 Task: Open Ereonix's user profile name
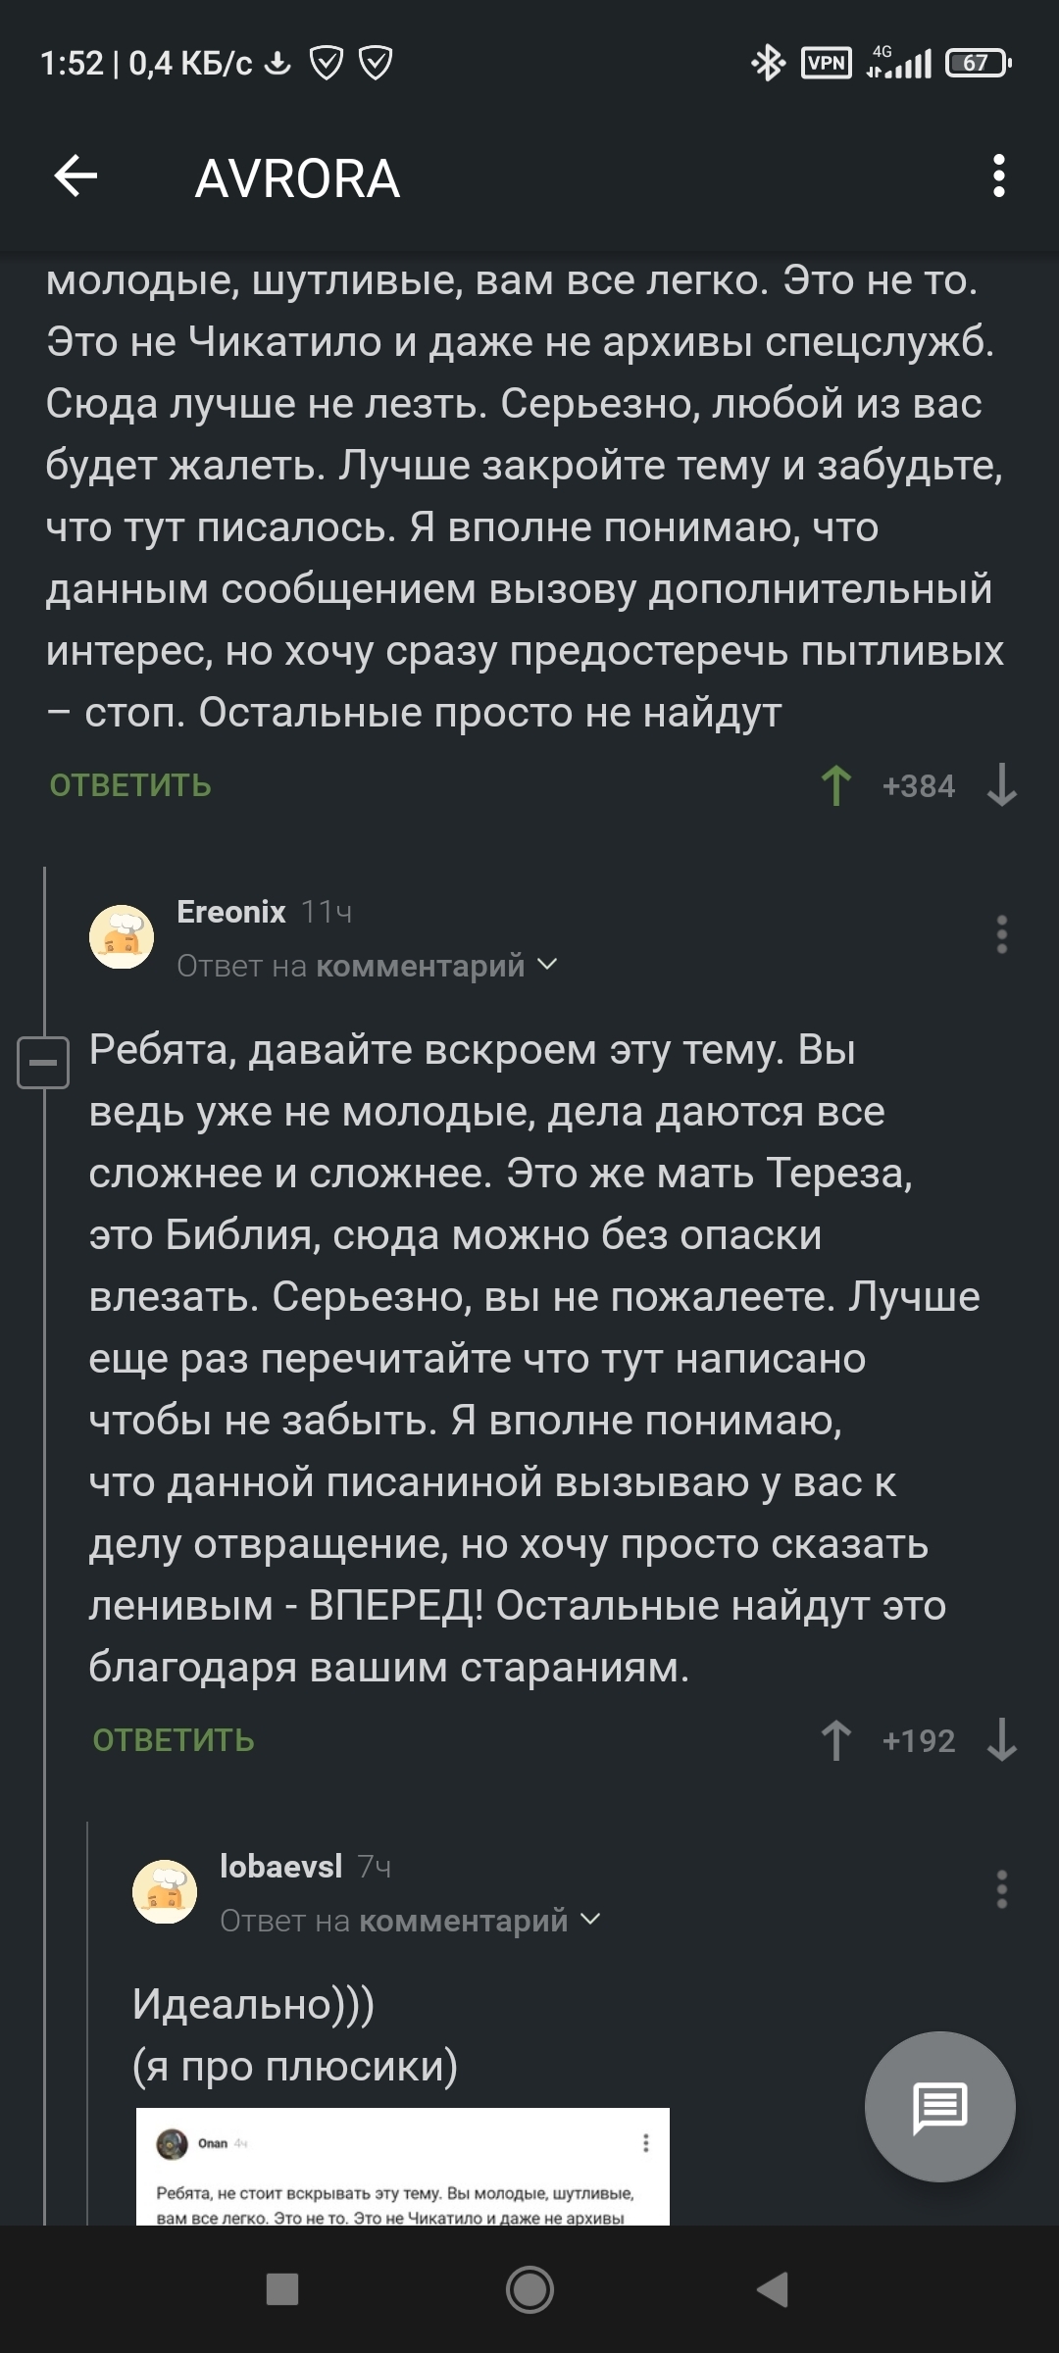coord(231,912)
